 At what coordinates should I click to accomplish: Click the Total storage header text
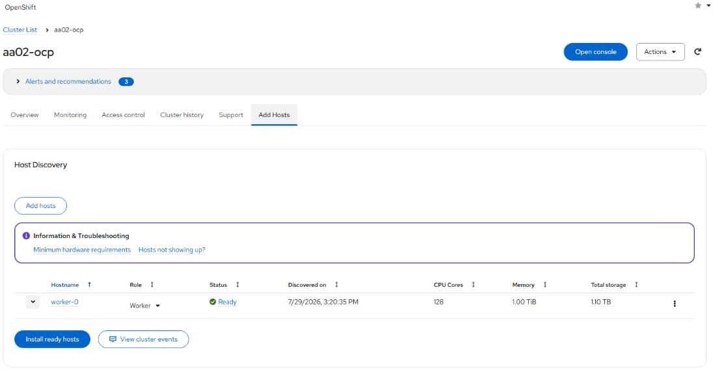coord(608,285)
